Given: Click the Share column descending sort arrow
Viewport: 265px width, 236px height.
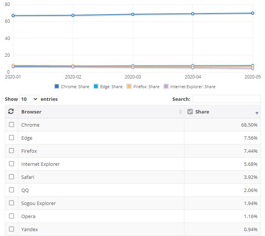Looking at the screenshot, I should (257, 113).
